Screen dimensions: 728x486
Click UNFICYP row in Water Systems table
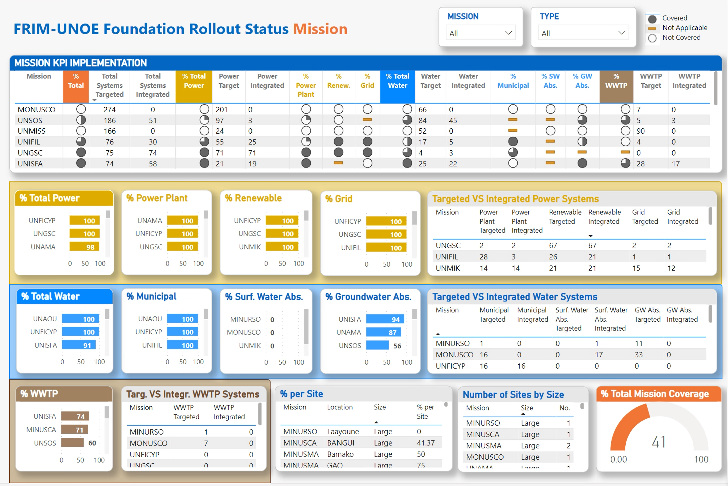(x=569, y=366)
